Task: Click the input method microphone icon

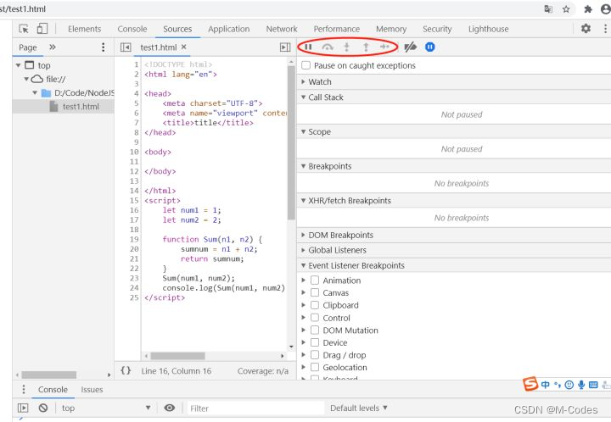Action: pos(581,385)
